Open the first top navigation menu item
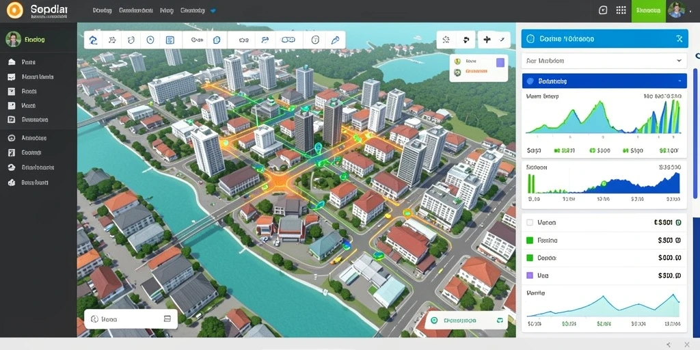700x350 pixels. click(103, 10)
